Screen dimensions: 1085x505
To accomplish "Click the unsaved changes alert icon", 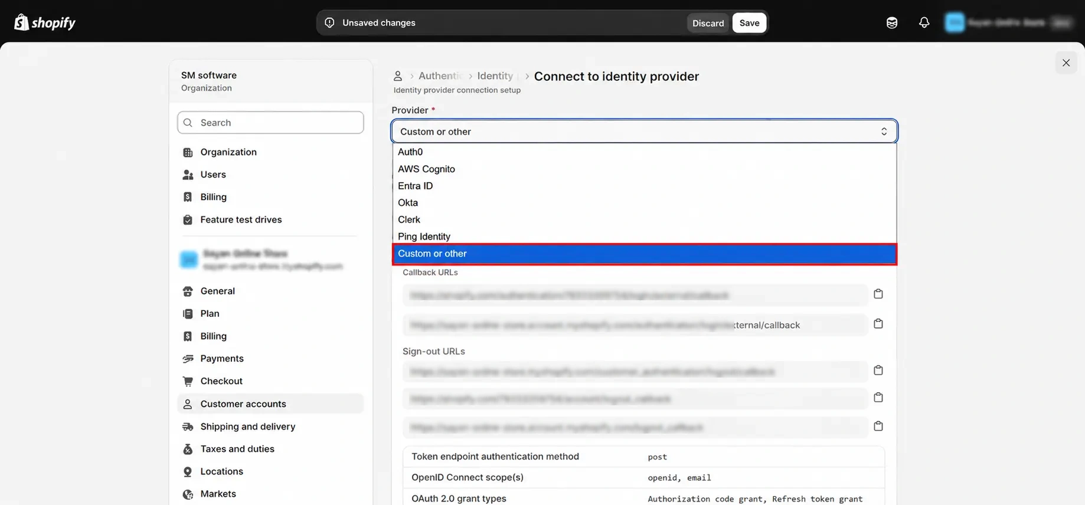I will [x=329, y=22].
